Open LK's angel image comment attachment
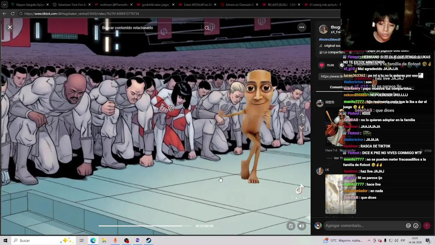 [341, 194]
